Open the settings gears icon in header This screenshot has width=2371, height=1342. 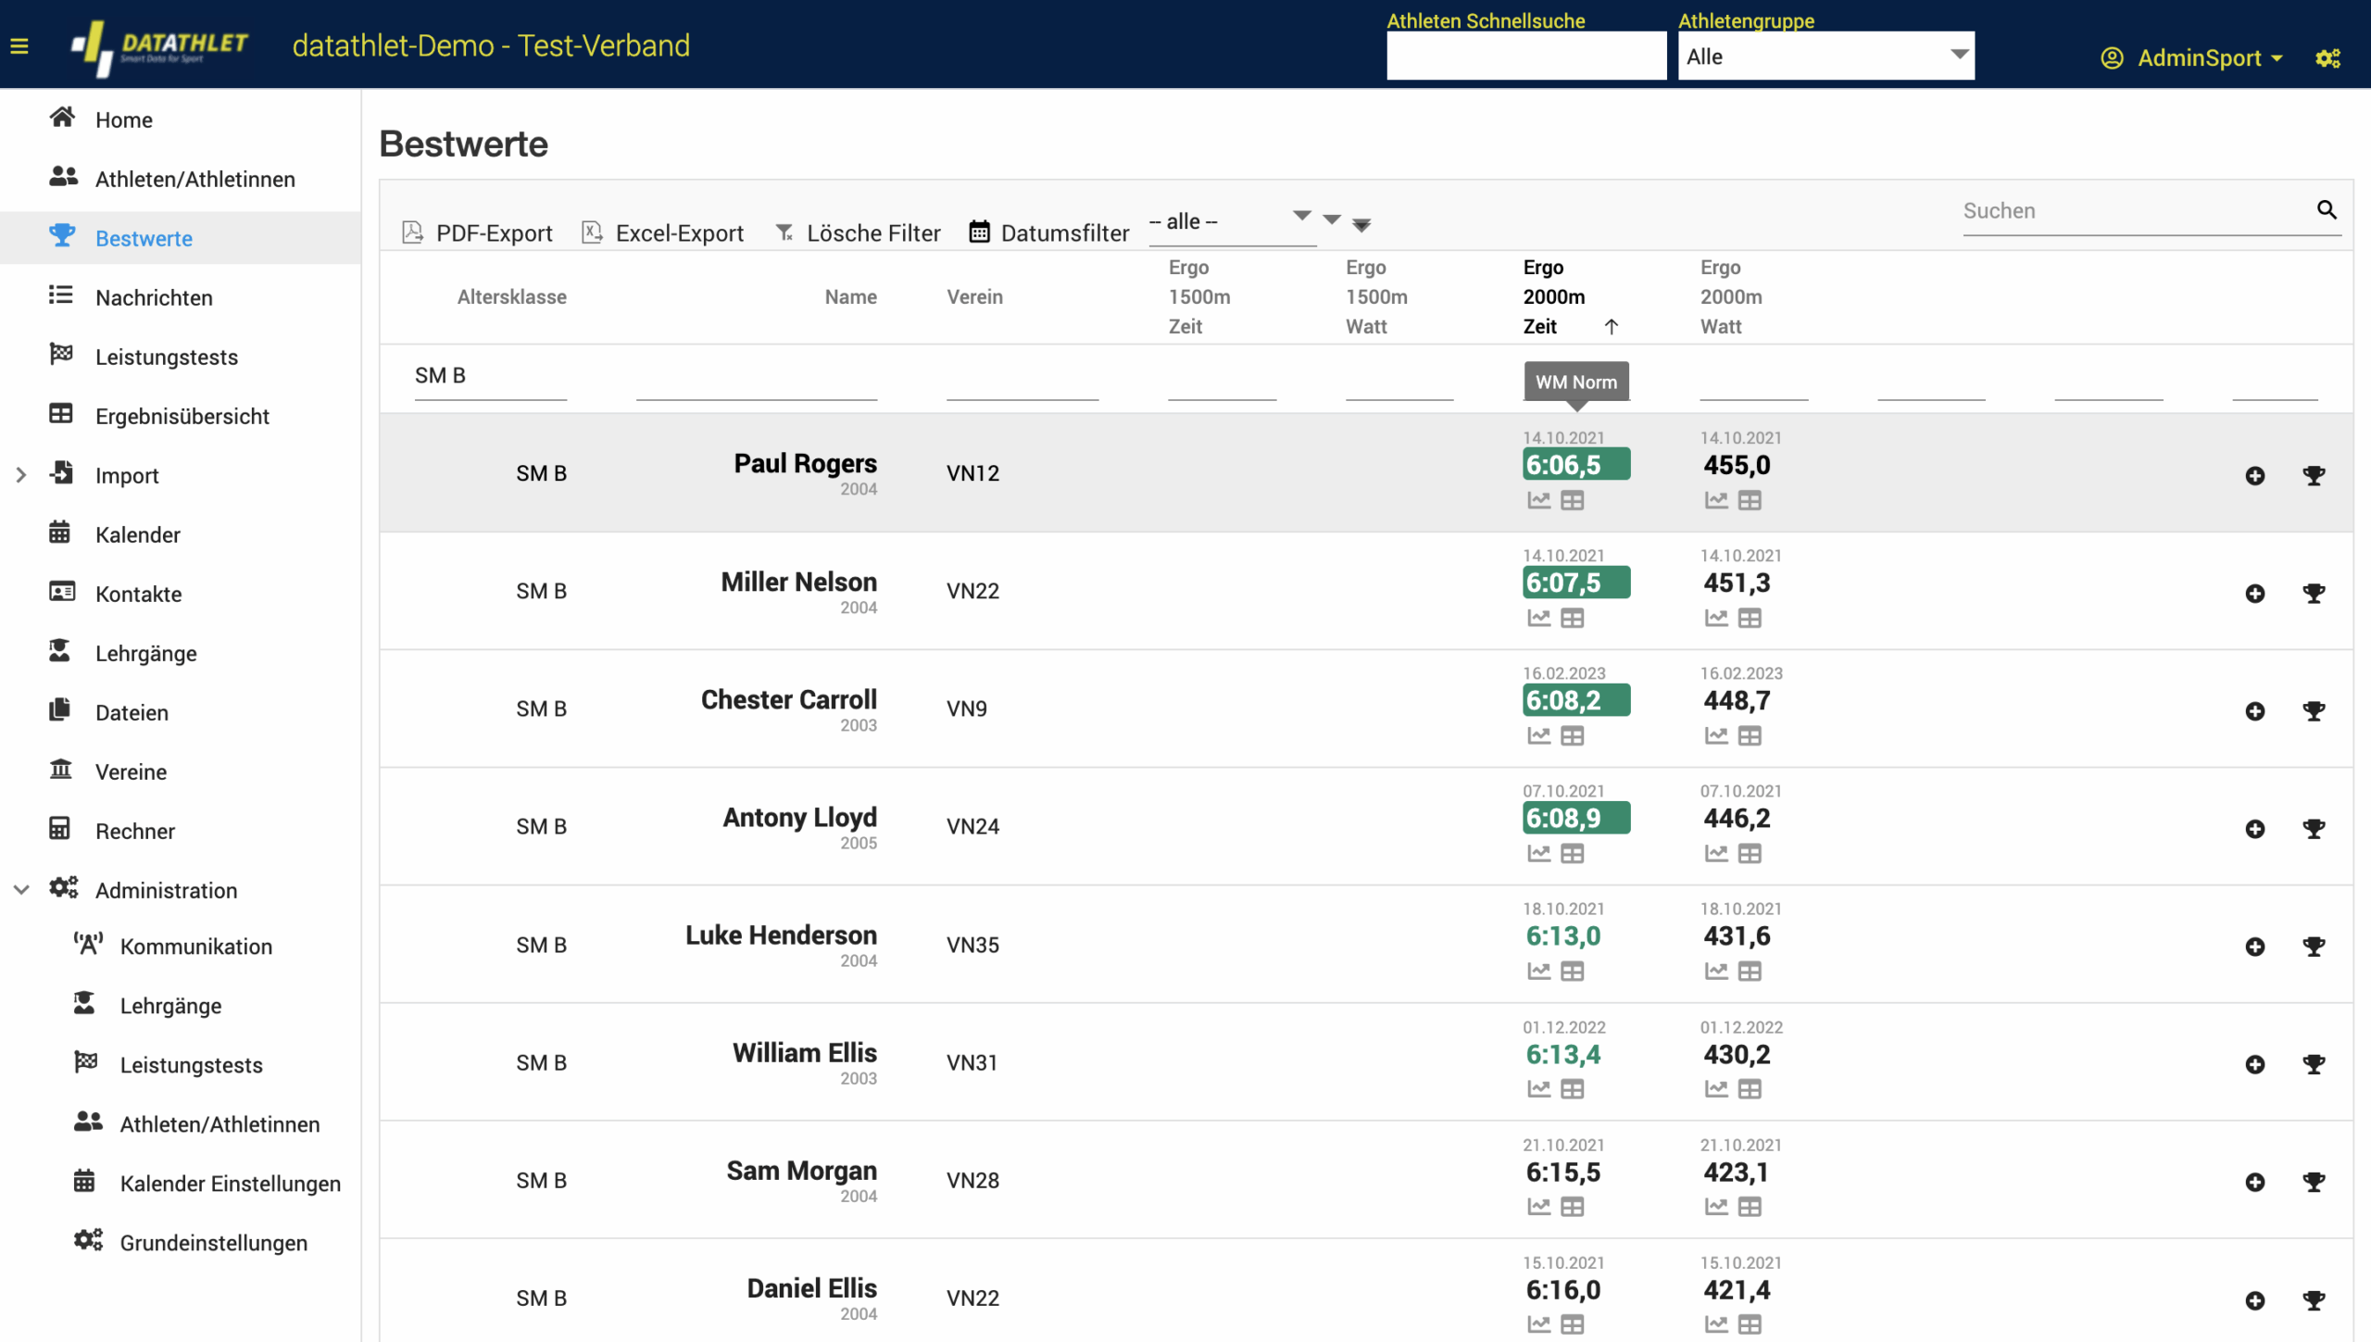(2328, 58)
